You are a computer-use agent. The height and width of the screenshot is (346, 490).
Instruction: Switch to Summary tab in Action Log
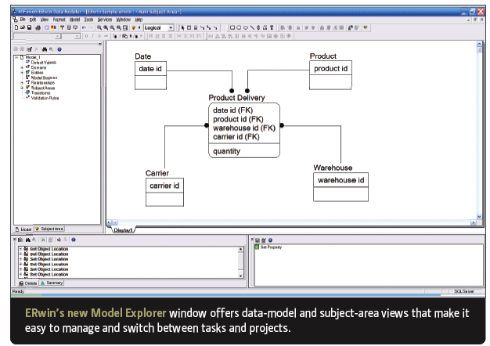[52, 283]
